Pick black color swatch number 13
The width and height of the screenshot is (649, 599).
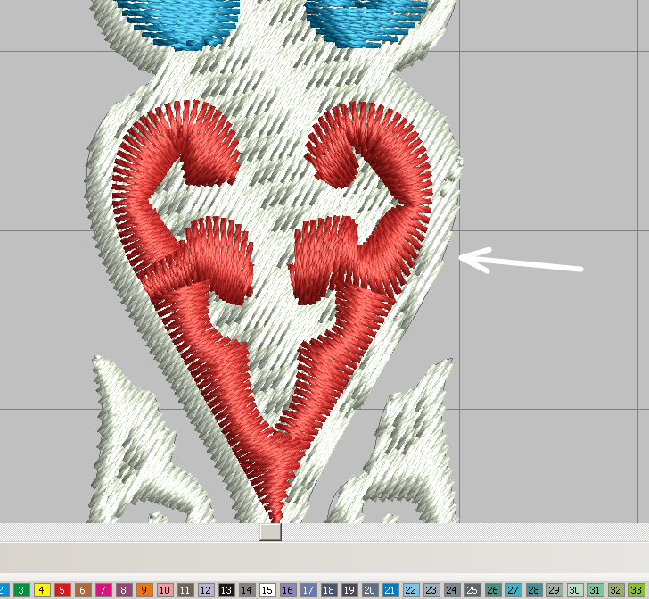tap(226, 590)
